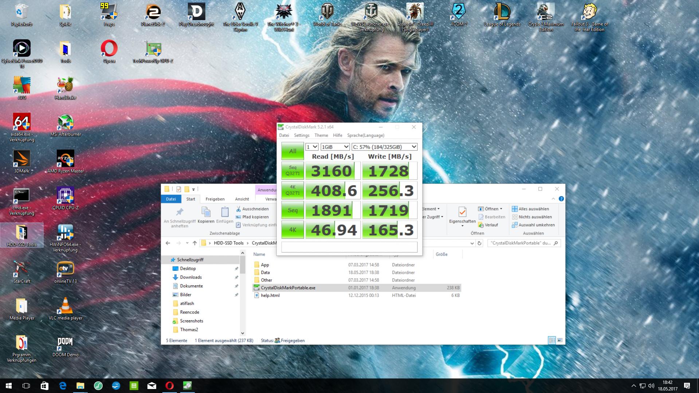Refresh the Explorer folder view
Screen dimensions: 699x393
point(479,243)
